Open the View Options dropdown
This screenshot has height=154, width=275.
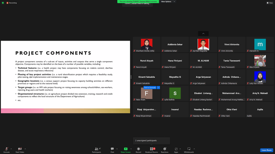pyautogui.click(x=168, y=2)
